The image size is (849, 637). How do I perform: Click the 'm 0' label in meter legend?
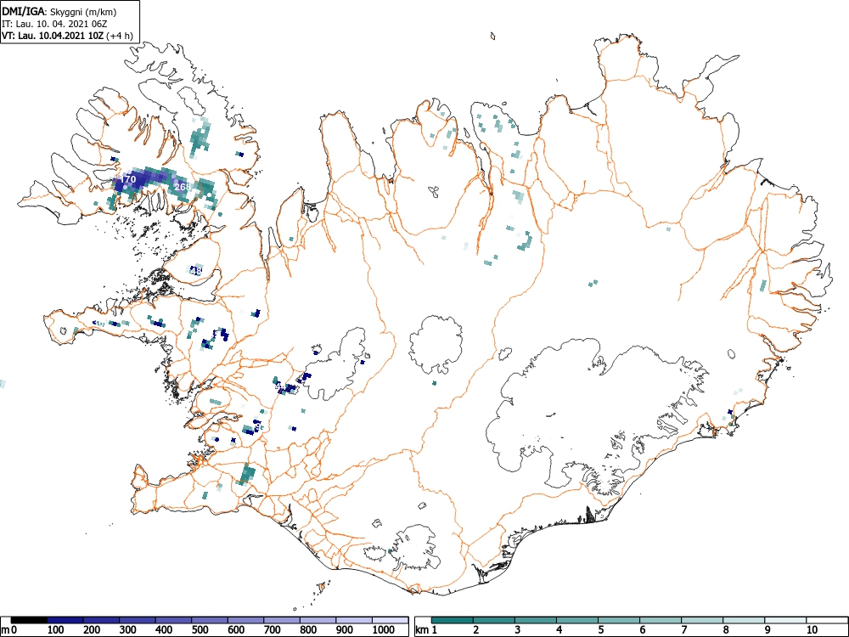(x=8, y=630)
